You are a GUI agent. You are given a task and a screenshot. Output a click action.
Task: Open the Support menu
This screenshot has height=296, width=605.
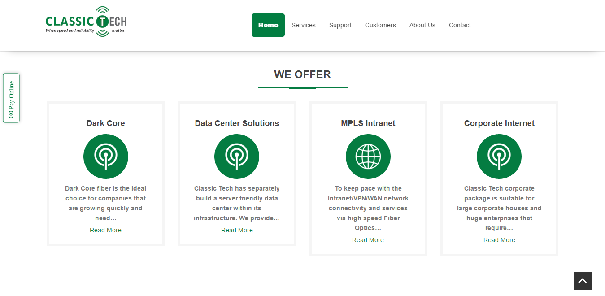click(340, 25)
